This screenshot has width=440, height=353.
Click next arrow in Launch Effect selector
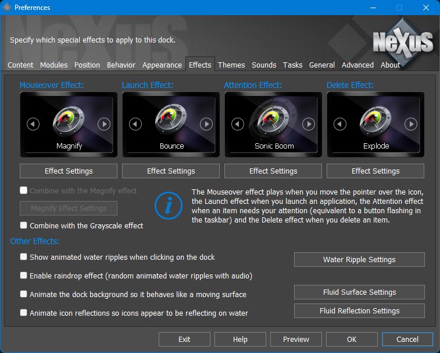pyautogui.click(x=206, y=124)
